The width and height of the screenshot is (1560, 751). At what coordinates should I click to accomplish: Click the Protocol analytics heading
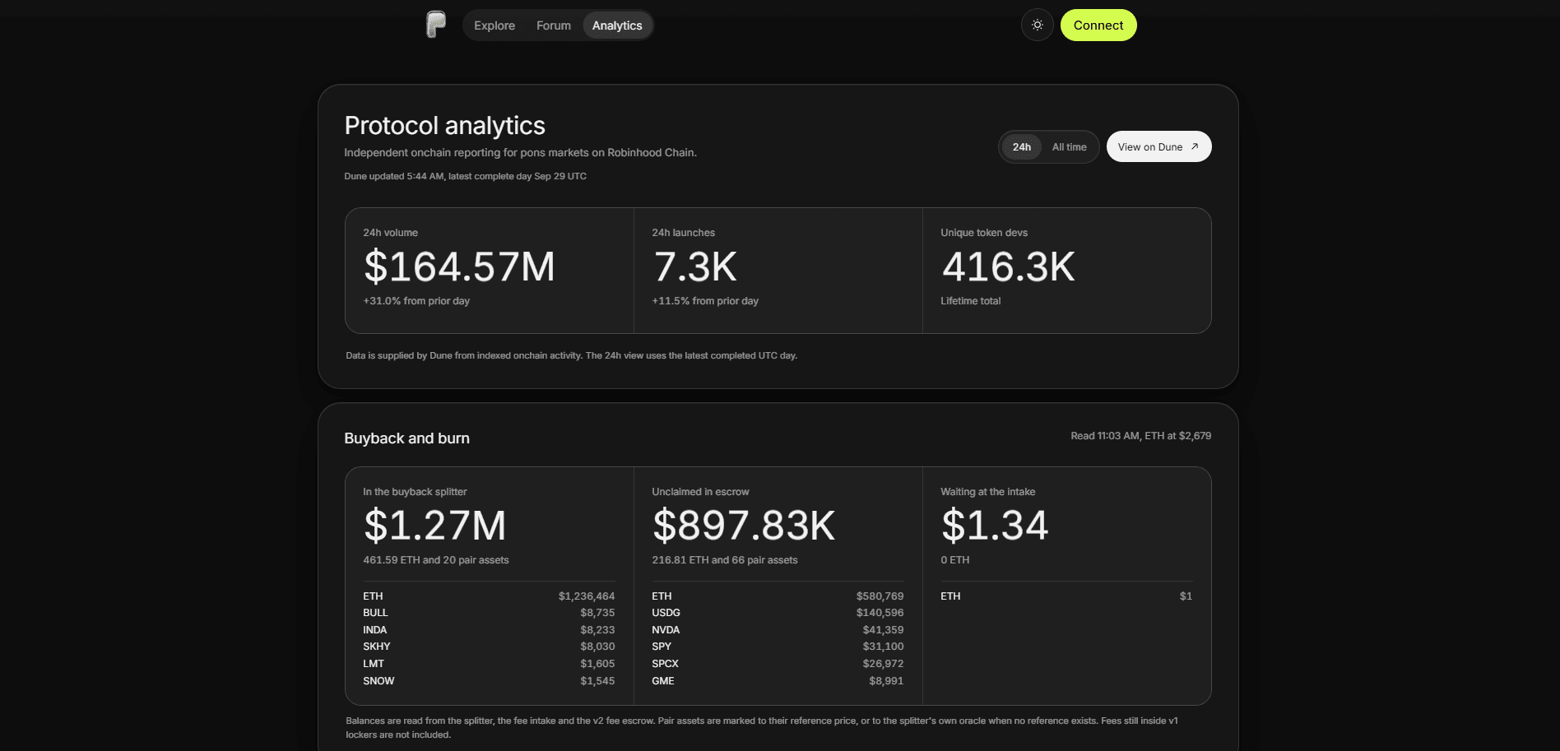pos(444,126)
